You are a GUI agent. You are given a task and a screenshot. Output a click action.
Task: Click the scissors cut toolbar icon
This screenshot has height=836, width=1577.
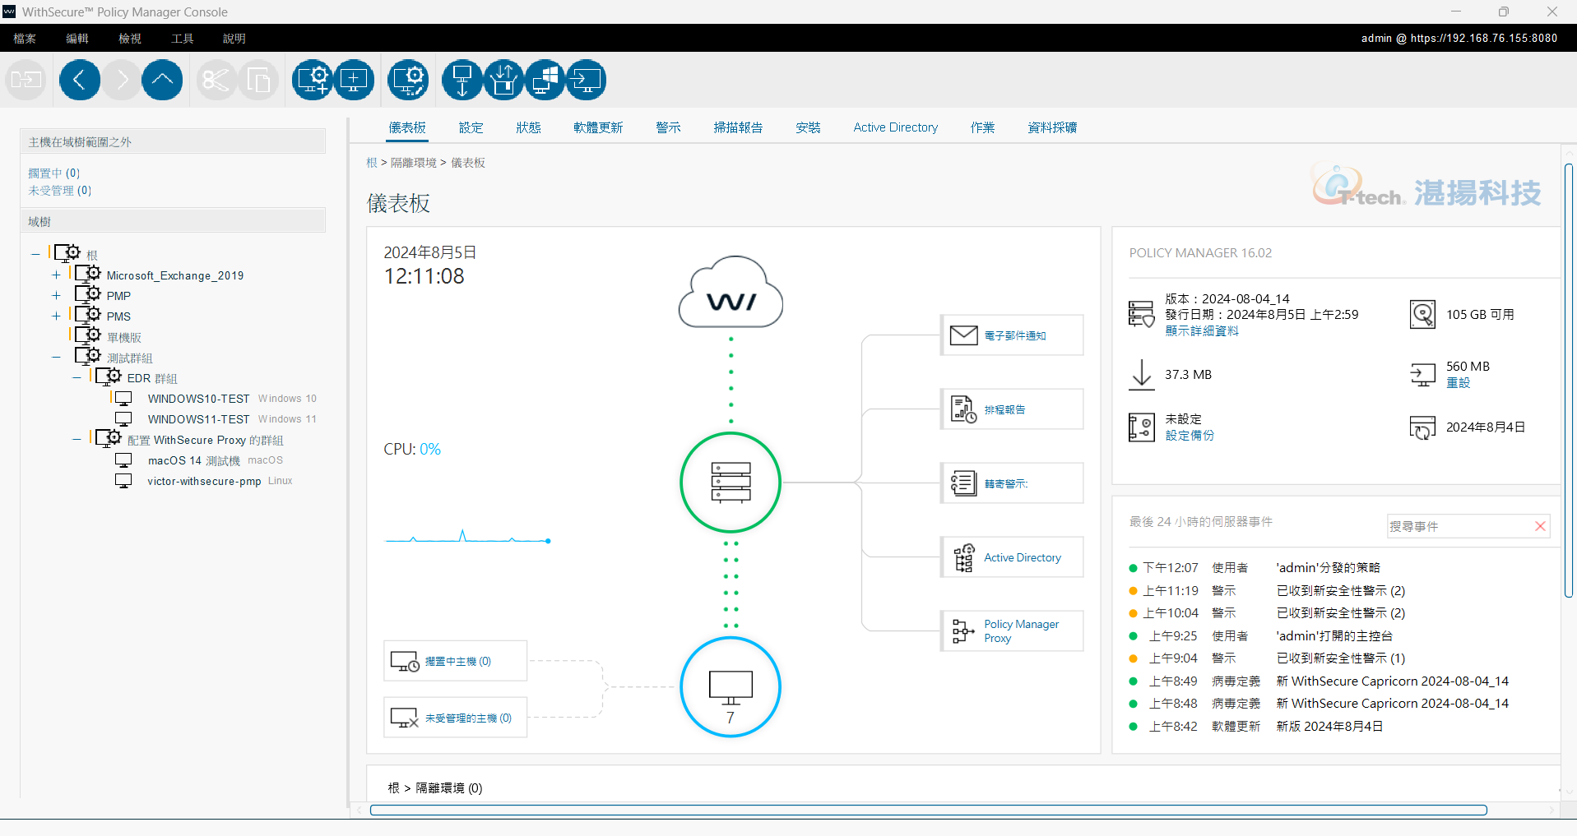(216, 80)
